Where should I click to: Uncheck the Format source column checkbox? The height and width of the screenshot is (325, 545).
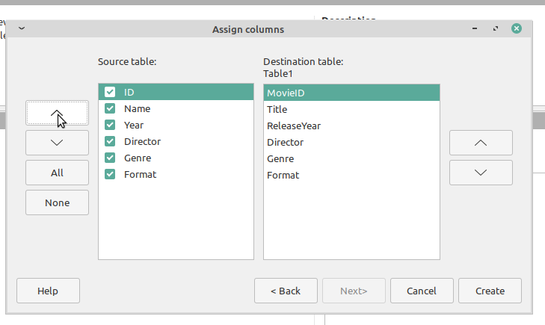(x=110, y=174)
